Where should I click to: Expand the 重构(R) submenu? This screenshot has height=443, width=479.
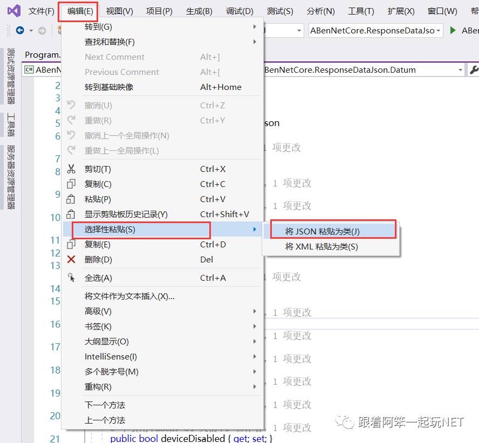click(x=162, y=386)
